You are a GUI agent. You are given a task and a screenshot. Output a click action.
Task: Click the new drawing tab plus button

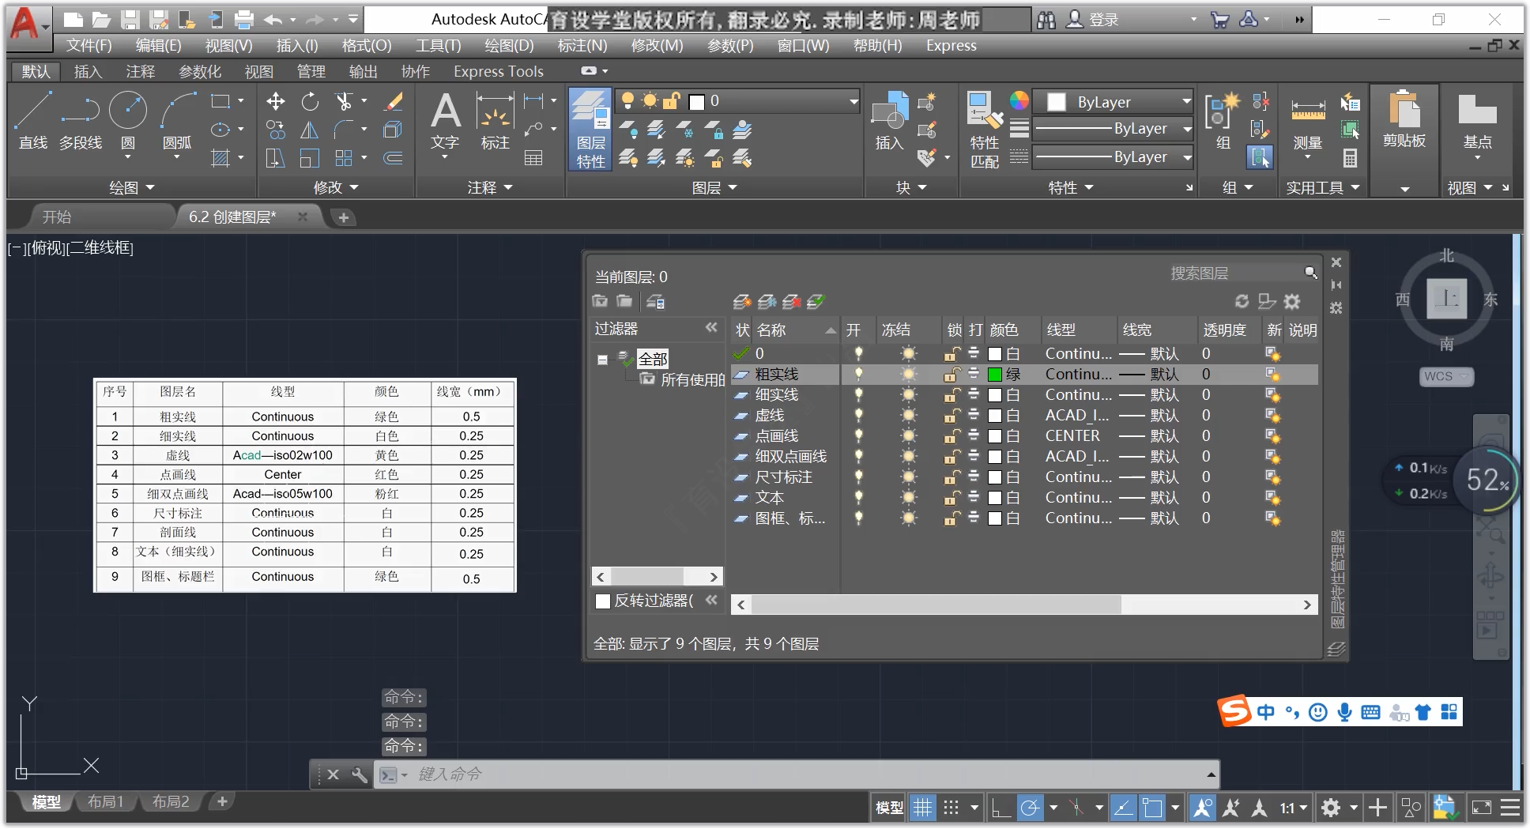click(x=344, y=217)
